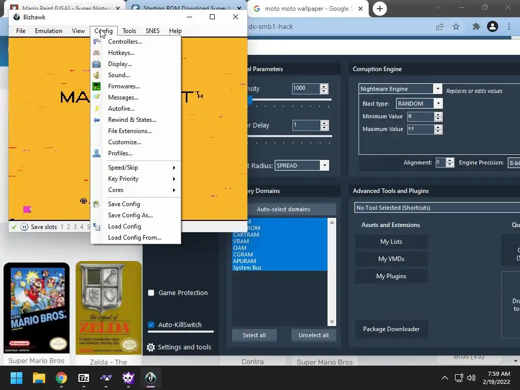The height and width of the screenshot is (390, 520).
Task: Click the green checkmark status icon
Action: [x=14, y=227]
